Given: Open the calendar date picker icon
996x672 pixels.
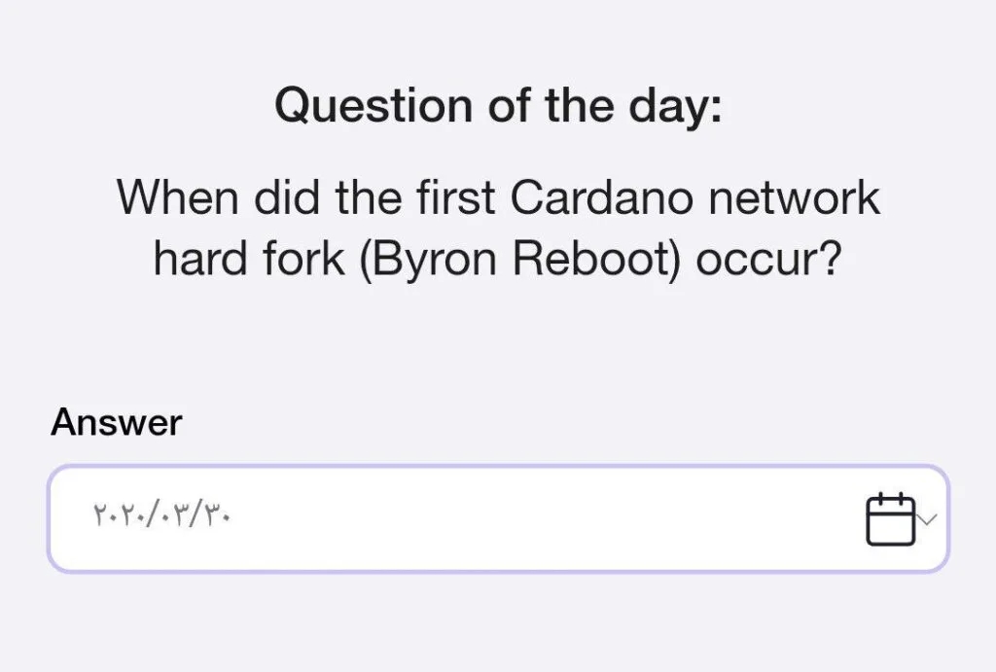Looking at the screenshot, I should (x=889, y=519).
